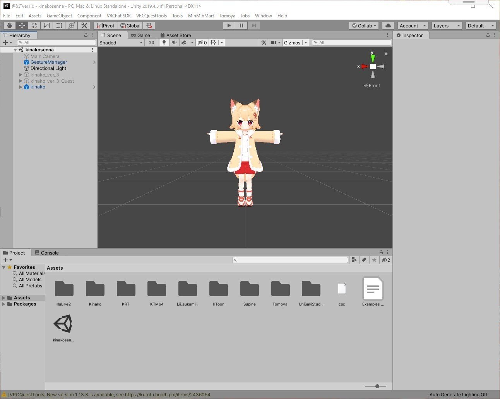Select the Scale tool
Viewport: 500px width, 399px height.
coord(47,25)
